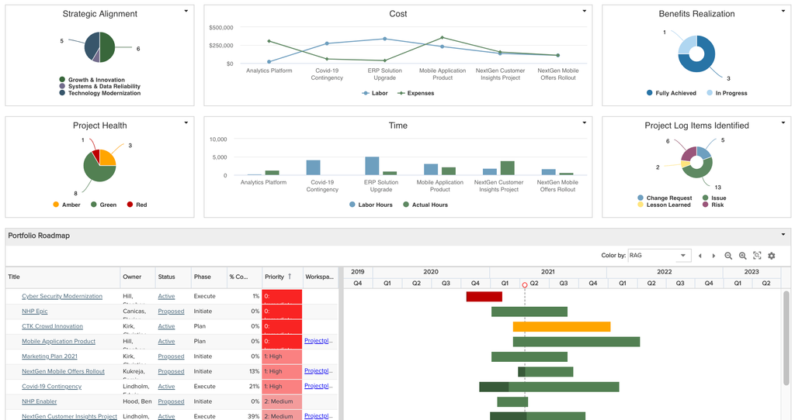795x420 pixels.
Task: Click the today marker on the timeline
Action: pyautogui.click(x=525, y=285)
